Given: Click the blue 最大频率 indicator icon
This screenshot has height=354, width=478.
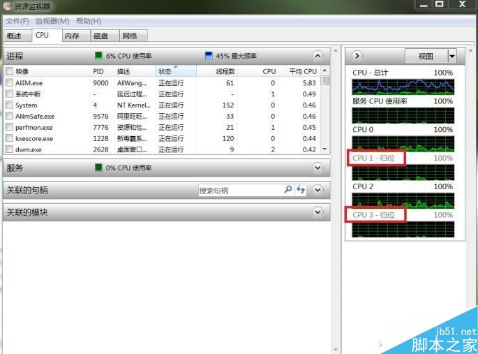Looking at the screenshot, I should tap(209, 56).
